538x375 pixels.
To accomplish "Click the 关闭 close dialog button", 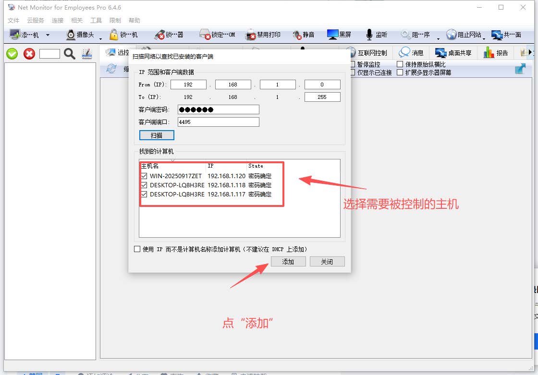I will tap(327, 262).
